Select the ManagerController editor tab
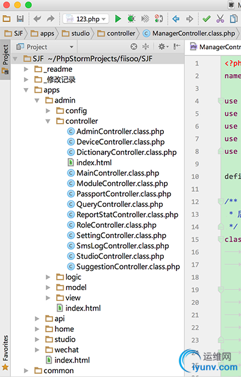This screenshot has height=377, width=241. [x=215, y=47]
